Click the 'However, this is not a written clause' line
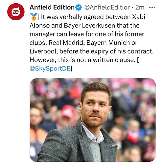Image resolution: width=163 pixels, height=164 pixels. (84, 60)
